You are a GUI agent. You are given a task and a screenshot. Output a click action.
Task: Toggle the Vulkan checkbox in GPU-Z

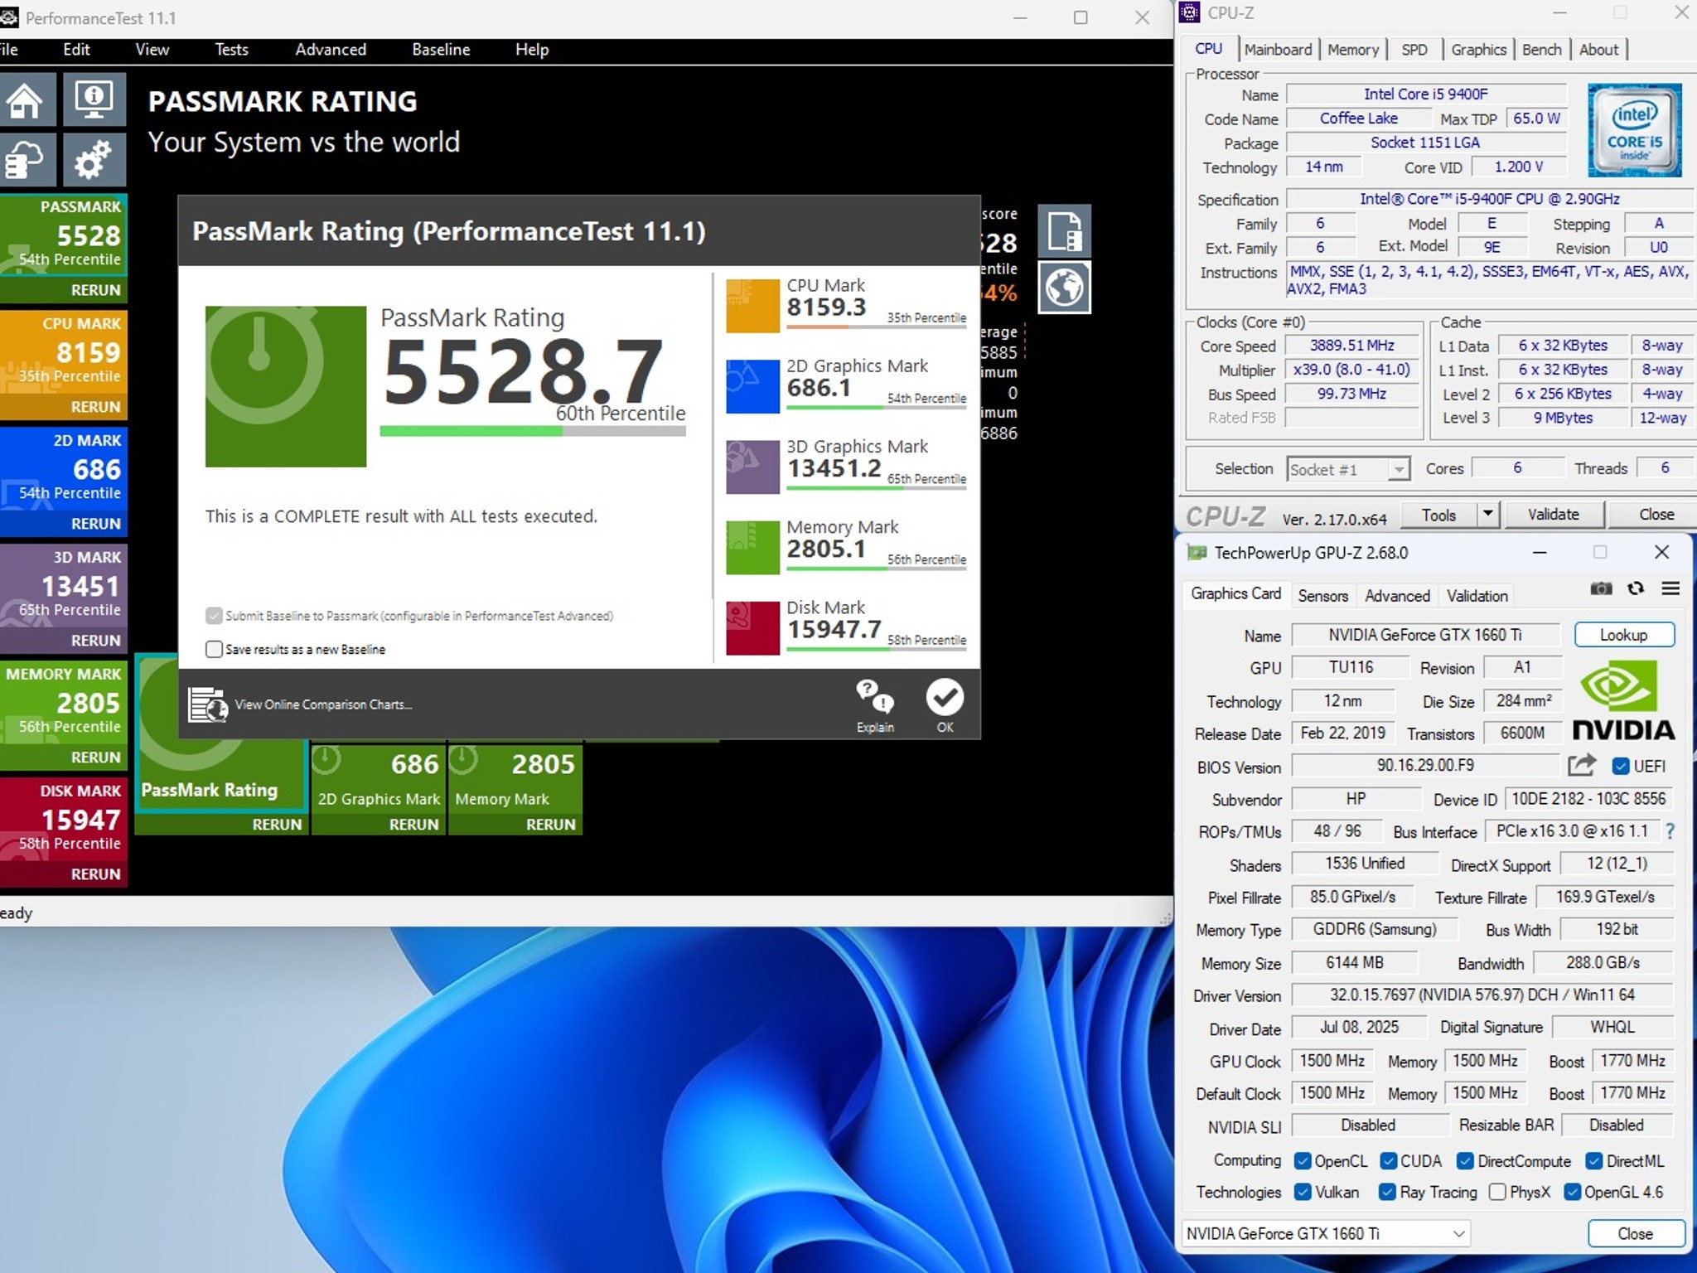click(1303, 1192)
